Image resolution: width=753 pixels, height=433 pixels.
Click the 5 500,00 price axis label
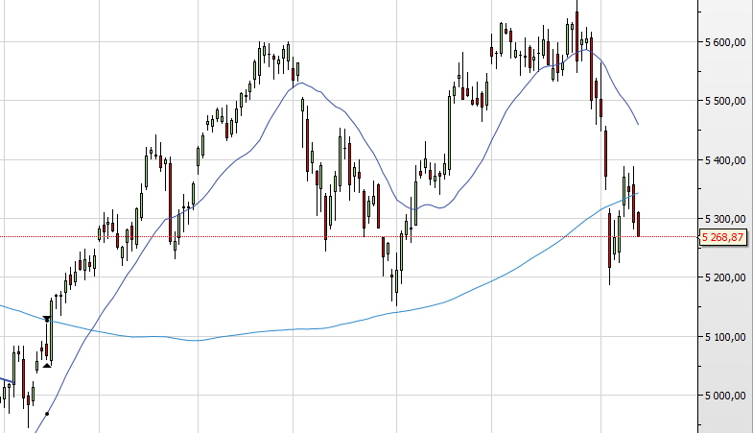point(725,101)
